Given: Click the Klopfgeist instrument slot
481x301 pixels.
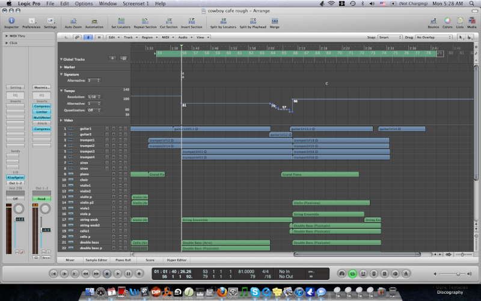Looking at the screenshot, I should click(x=16, y=178).
